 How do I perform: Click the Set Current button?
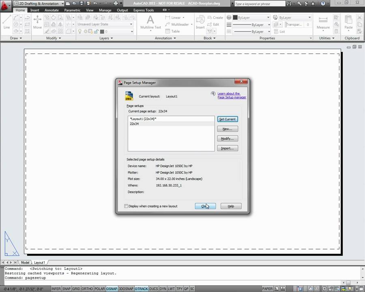pos(228,119)
